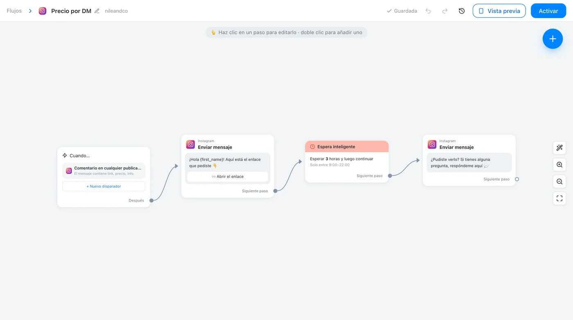
Task: Click the Siguiente paso connector on Espera inteligente
Action: click(390, 176)
